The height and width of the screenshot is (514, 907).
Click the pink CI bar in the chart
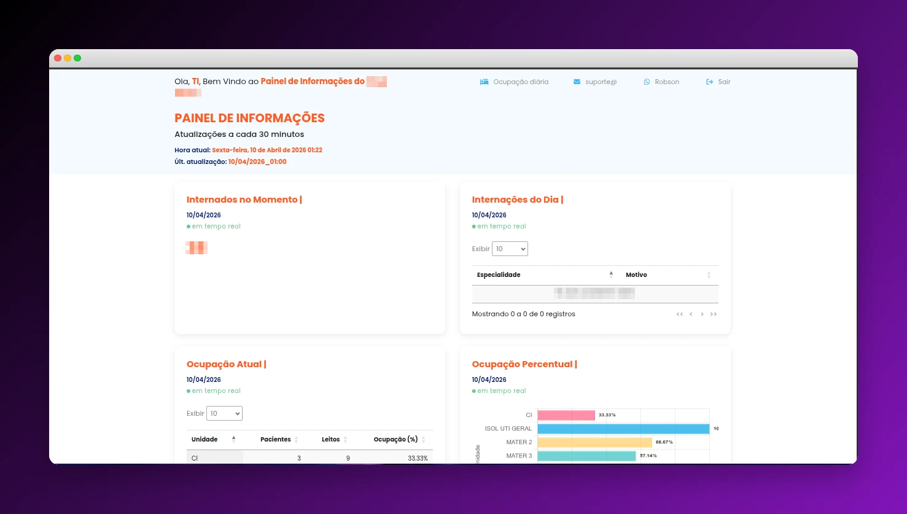coord(566,415)
